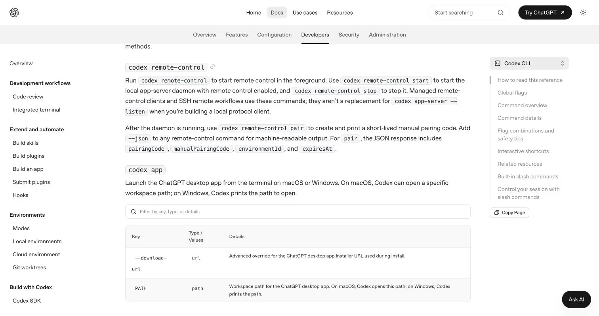Screen dimensions: 599x316
Task: Open the Home menu item
Action: point(254,13)
